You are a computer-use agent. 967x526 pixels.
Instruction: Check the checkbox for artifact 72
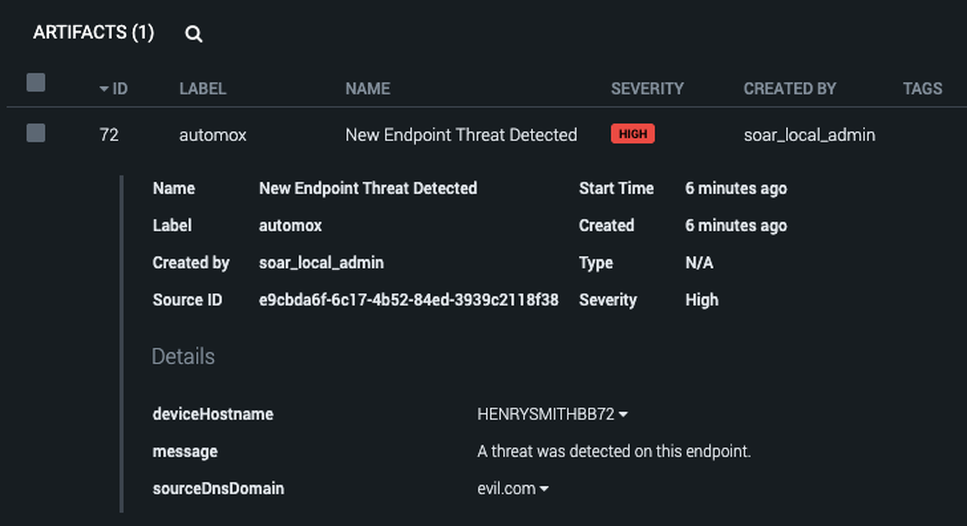pyautogui.click(x=36, y=133)
